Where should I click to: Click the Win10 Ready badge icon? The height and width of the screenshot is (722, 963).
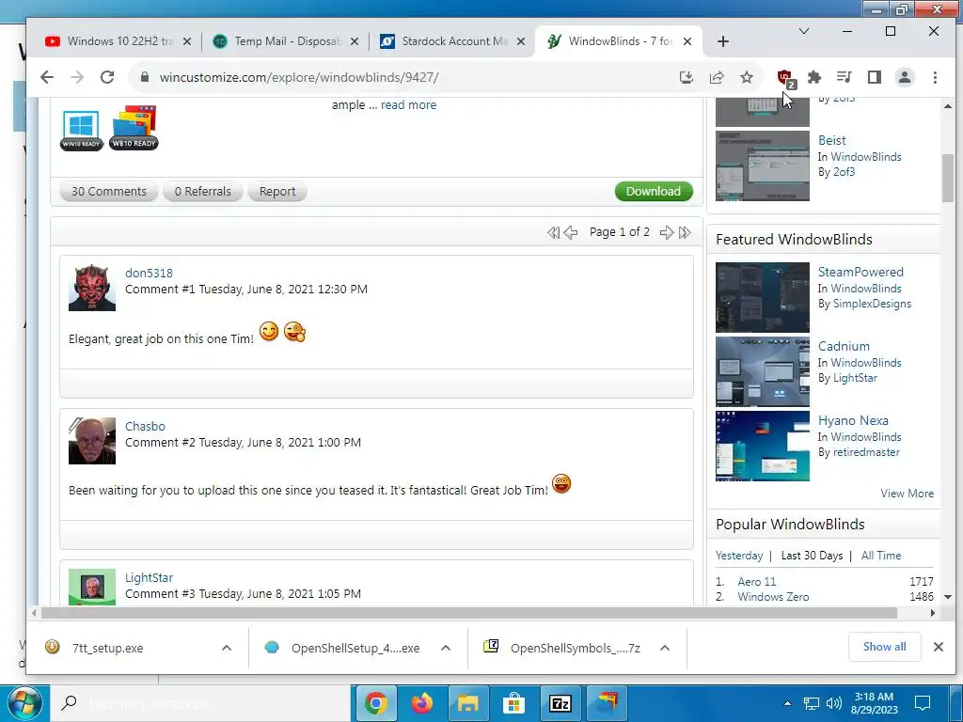click(81, 130)
